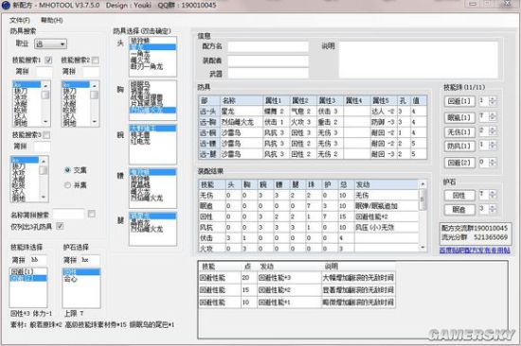Click the 配方名 input field
Screen dimensions: 521x346
pos(268,46)
